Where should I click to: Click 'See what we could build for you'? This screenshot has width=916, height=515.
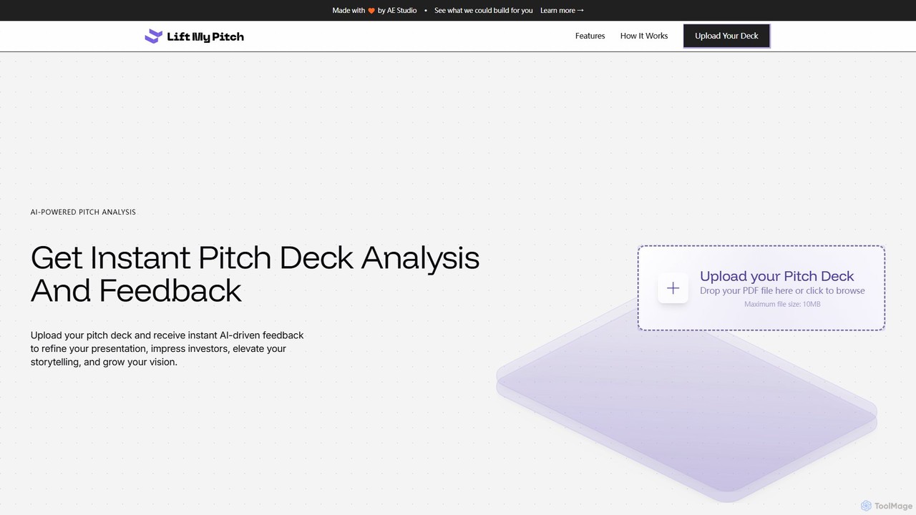coord(484,11)
